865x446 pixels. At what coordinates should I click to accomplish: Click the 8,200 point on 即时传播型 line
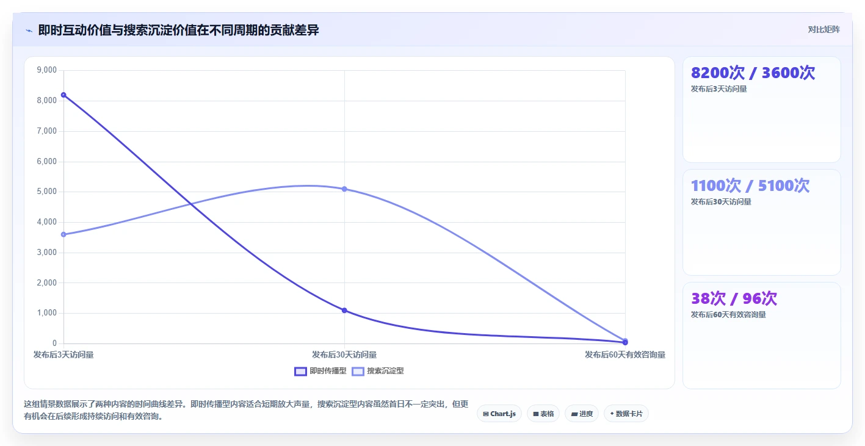(63, 95)
